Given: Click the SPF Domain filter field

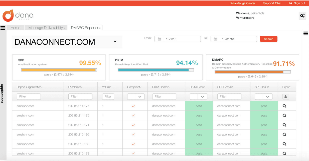Looking at the screenshot, I should coord(229,96).
